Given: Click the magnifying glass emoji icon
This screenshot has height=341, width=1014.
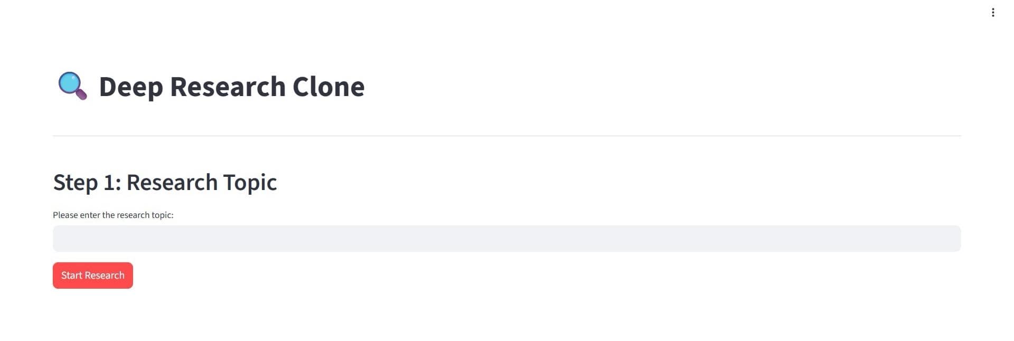Looking at the screenshot, I should tap(72, 86).
